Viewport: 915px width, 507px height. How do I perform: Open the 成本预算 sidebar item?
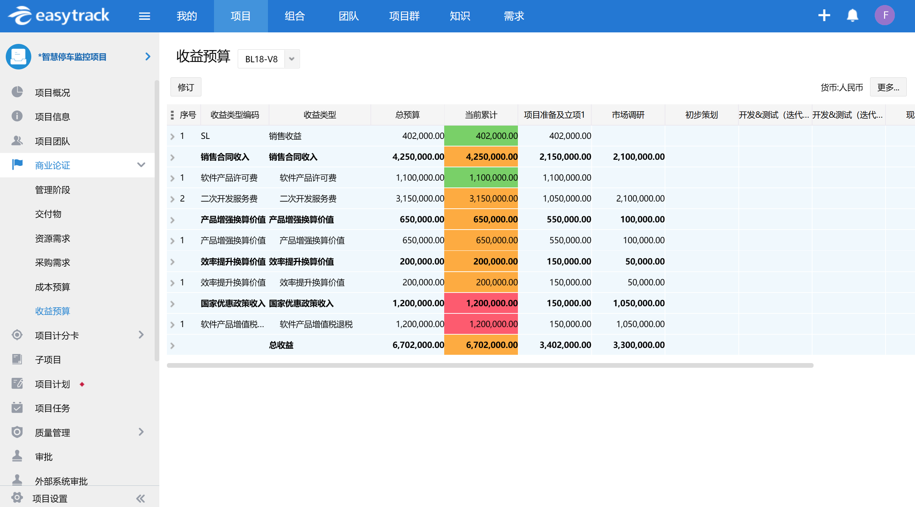(53, 287)
